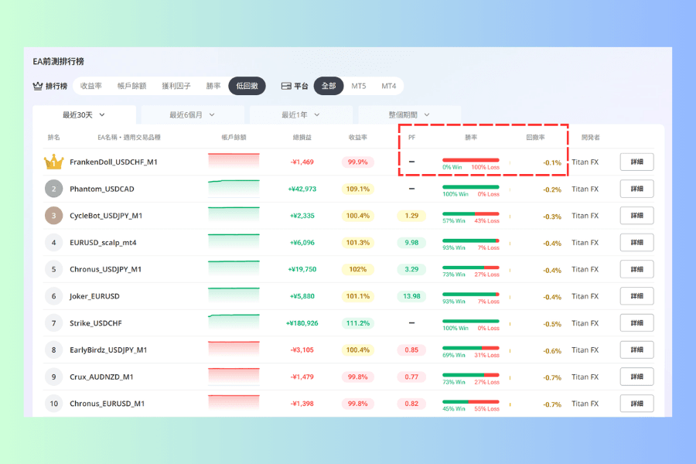Viewport: 696px width, 464px height.
Task: Click the crown ranking icon
Action: pyautogui.click(x=38, y=86)
